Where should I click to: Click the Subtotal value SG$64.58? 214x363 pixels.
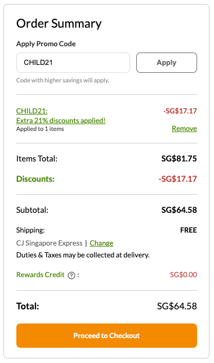tap(179, 210)
